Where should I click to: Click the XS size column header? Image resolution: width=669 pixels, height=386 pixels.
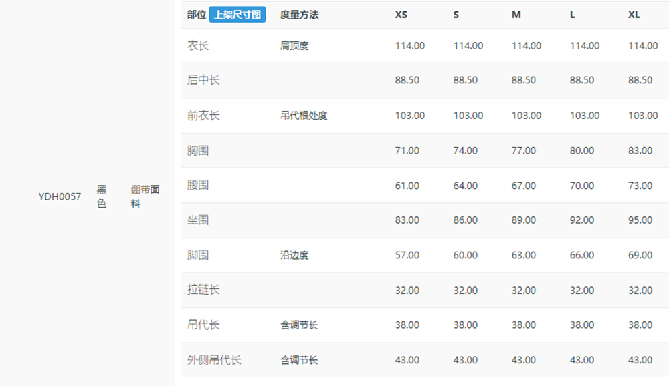click(x=401, y=15)
